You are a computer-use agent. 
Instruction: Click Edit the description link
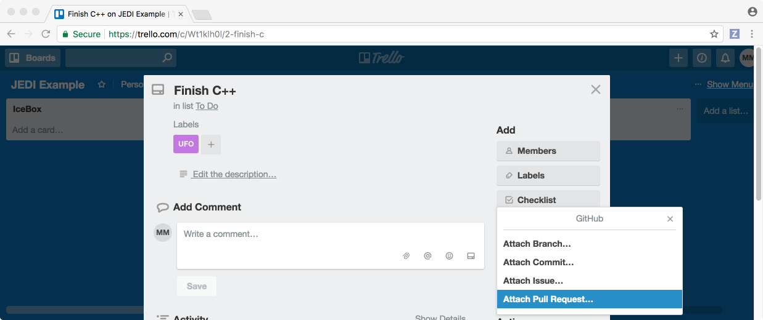coord(234,174)
